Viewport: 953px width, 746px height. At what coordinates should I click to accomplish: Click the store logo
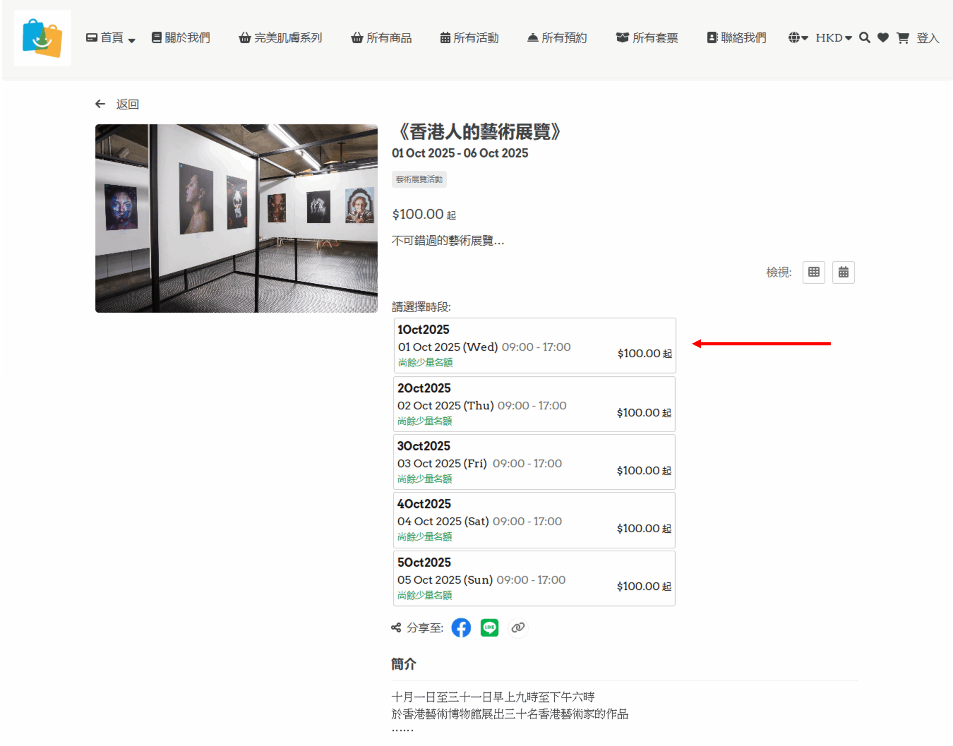click(x=42, y=38)
